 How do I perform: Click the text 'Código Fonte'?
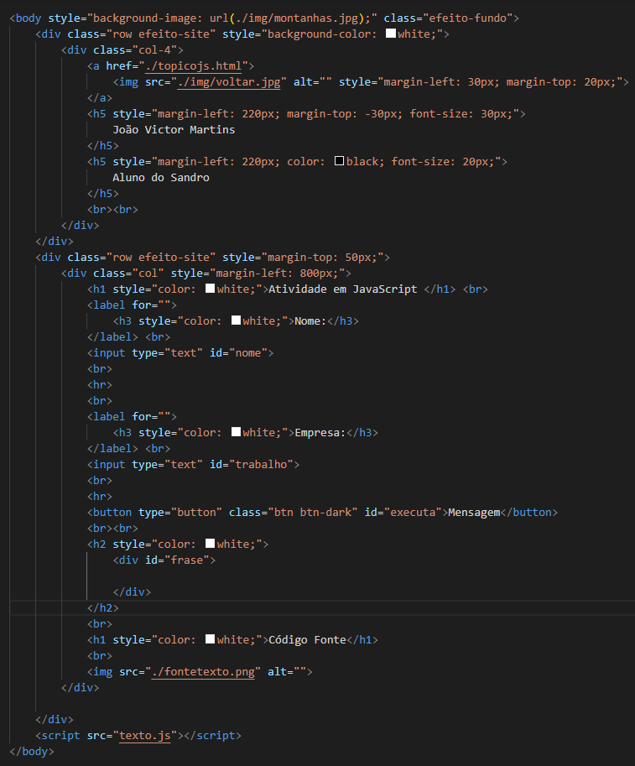(307, 640)
